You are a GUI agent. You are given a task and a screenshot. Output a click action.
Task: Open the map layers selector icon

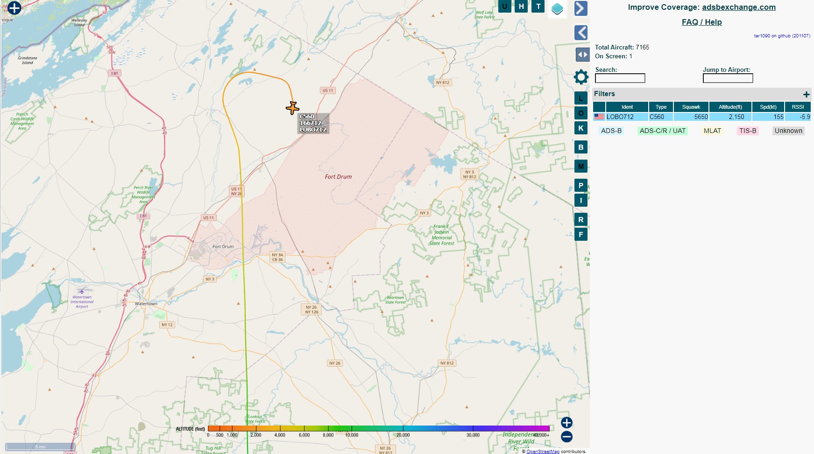pyautogui.click(x=557, y=8)
